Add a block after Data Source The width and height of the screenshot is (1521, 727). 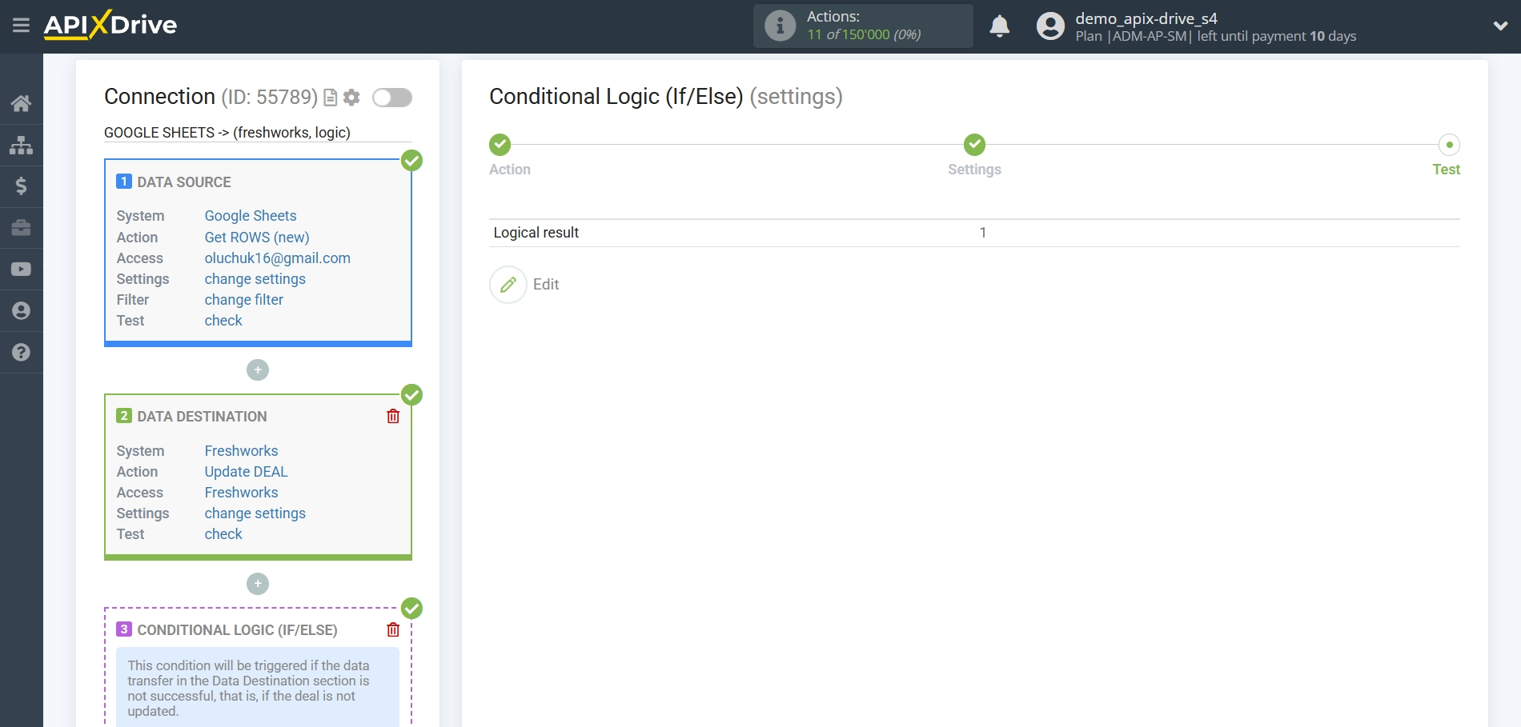258,370
